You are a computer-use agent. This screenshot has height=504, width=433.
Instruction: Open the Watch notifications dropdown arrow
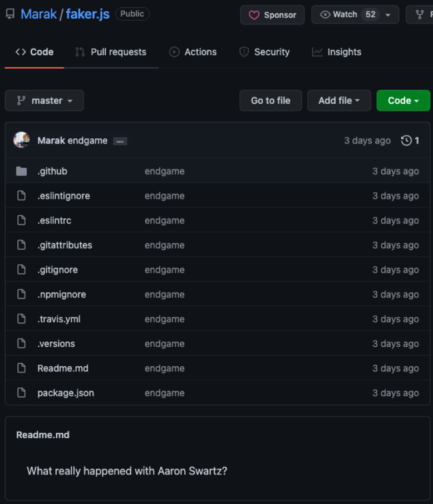point(388,15)
